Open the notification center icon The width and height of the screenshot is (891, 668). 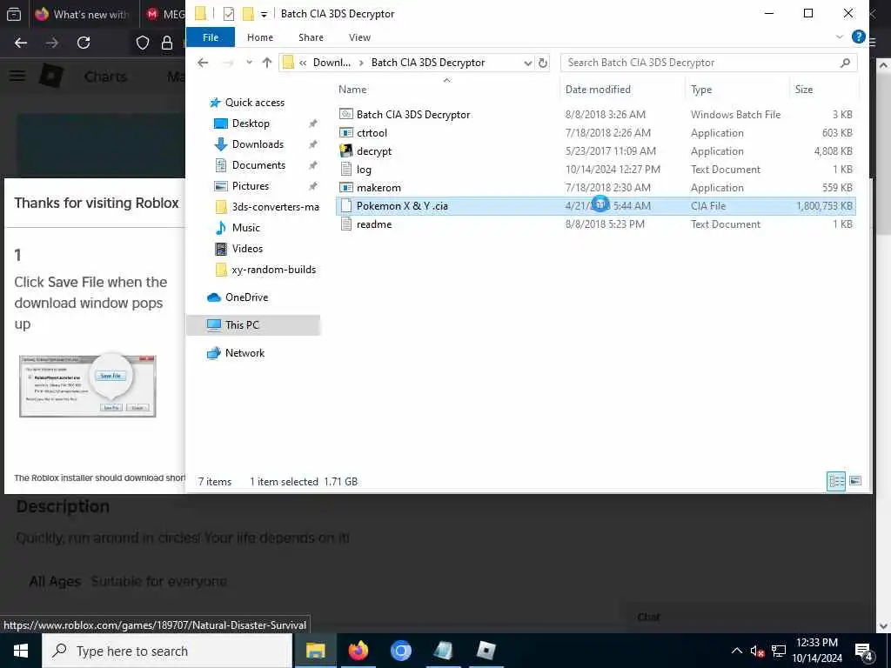[x=864, y=651]
